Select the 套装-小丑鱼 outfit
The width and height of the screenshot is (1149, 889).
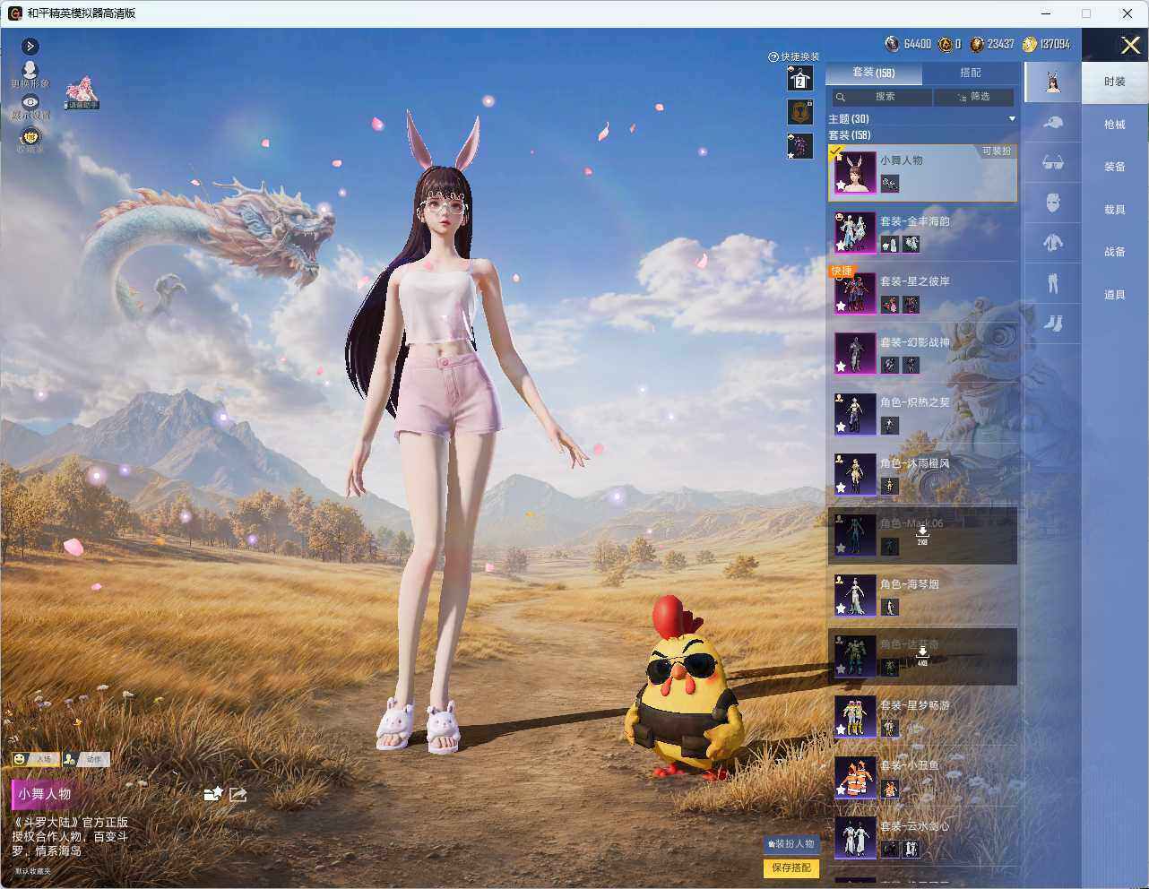pyautogui.click(x=923, y=777)
